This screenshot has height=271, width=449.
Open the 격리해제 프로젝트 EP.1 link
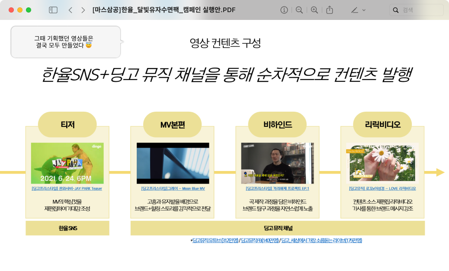(277, 188)
